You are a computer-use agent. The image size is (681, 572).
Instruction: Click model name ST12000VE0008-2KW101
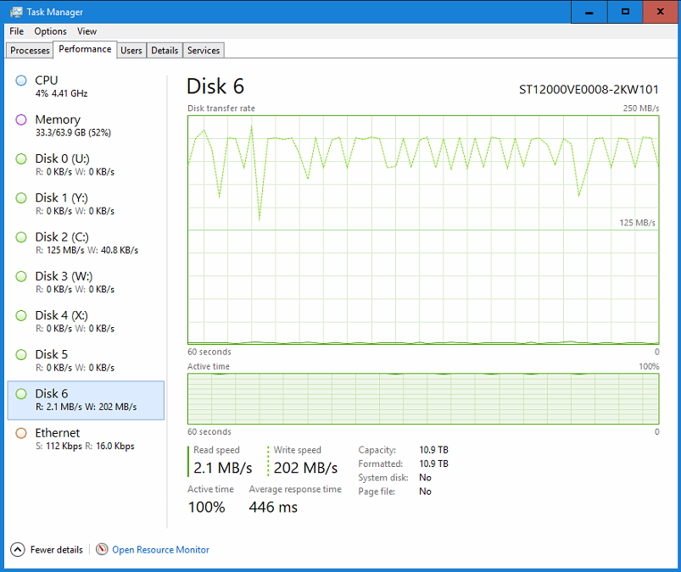[589, 90]
